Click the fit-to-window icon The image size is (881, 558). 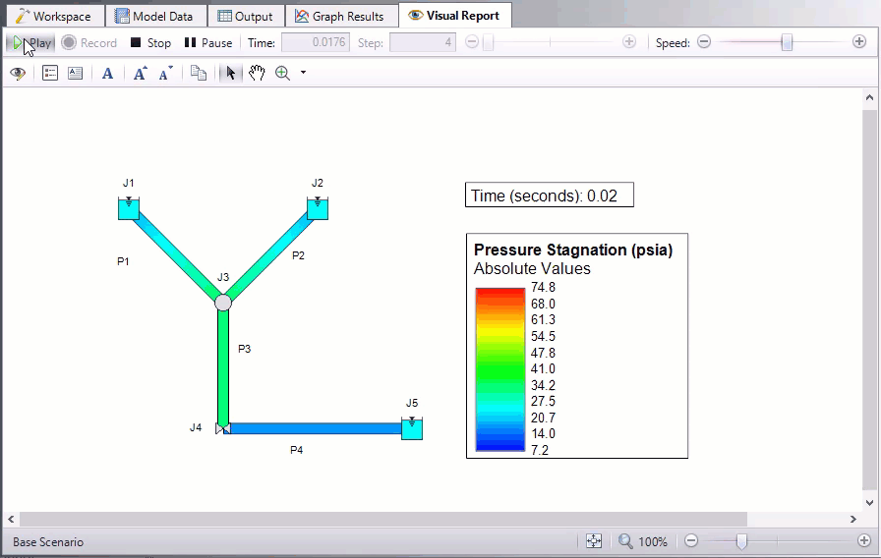point(594,541)
